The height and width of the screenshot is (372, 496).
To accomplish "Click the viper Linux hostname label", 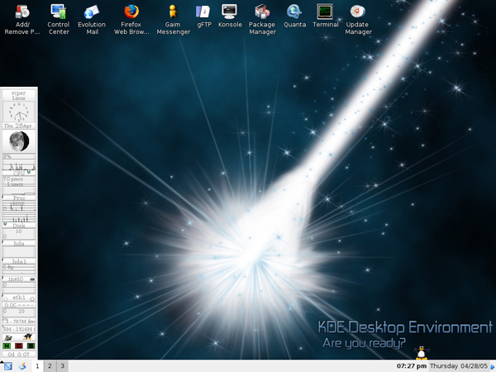I will pos(19,95).
